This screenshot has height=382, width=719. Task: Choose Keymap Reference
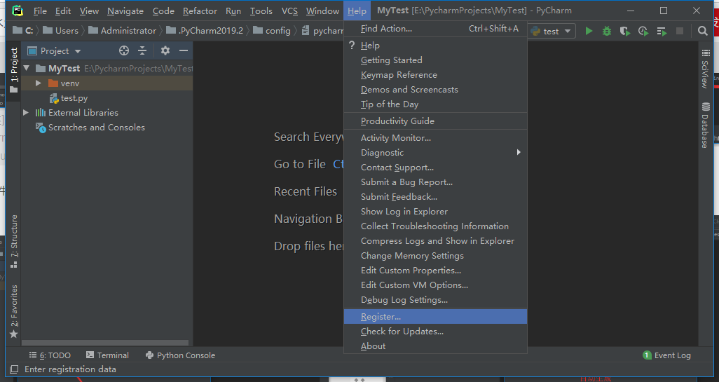coord(435,74)
